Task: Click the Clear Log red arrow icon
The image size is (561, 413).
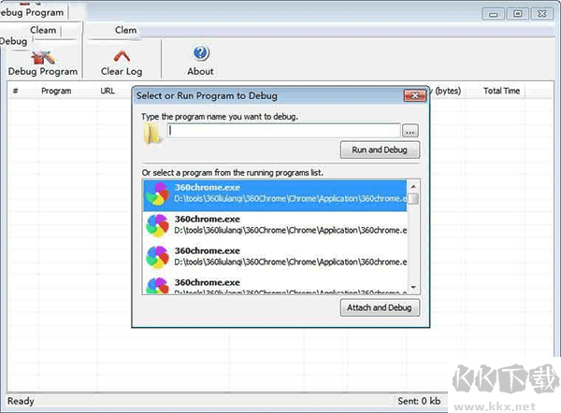Action: click(x=122, y=56)
